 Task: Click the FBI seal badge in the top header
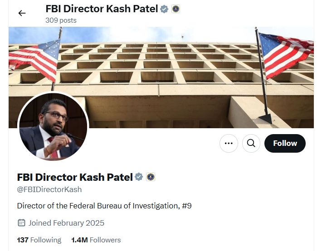click(176, 9)
